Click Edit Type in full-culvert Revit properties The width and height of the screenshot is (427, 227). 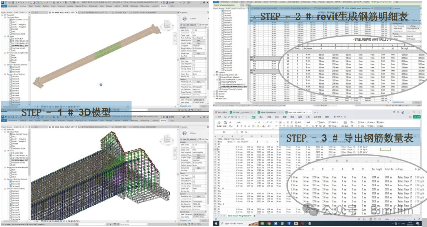[204, 25]
